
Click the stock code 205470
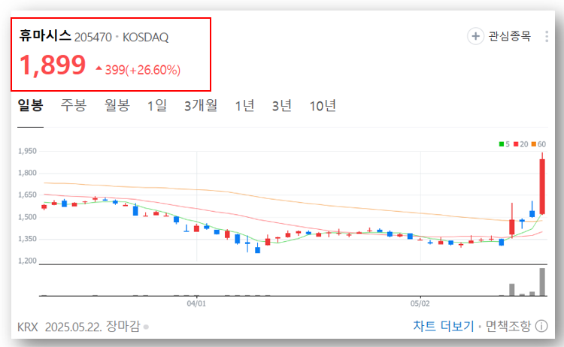click(x=93, y=37)
